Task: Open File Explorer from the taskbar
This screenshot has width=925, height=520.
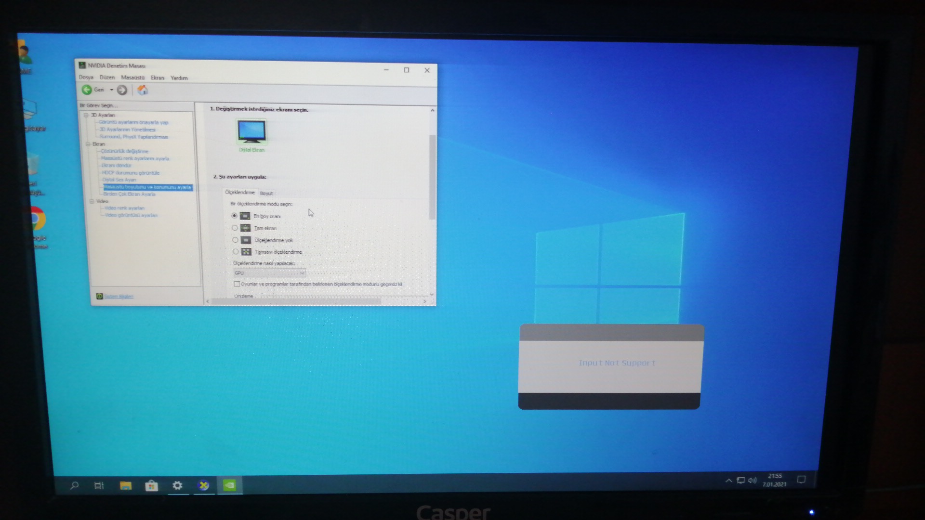Action: pos(125,486)
